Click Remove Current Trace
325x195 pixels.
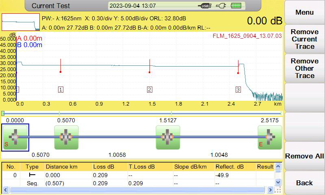pyautogui.click(x=304, y=39)
